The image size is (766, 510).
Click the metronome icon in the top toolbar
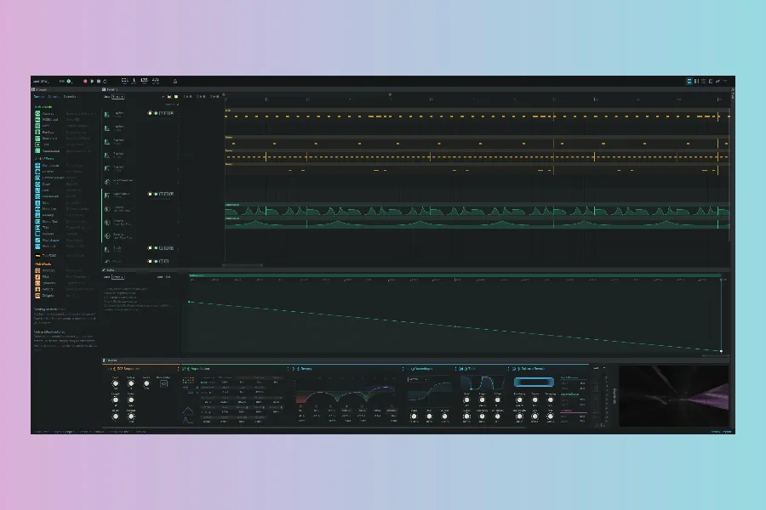point(175,81)
